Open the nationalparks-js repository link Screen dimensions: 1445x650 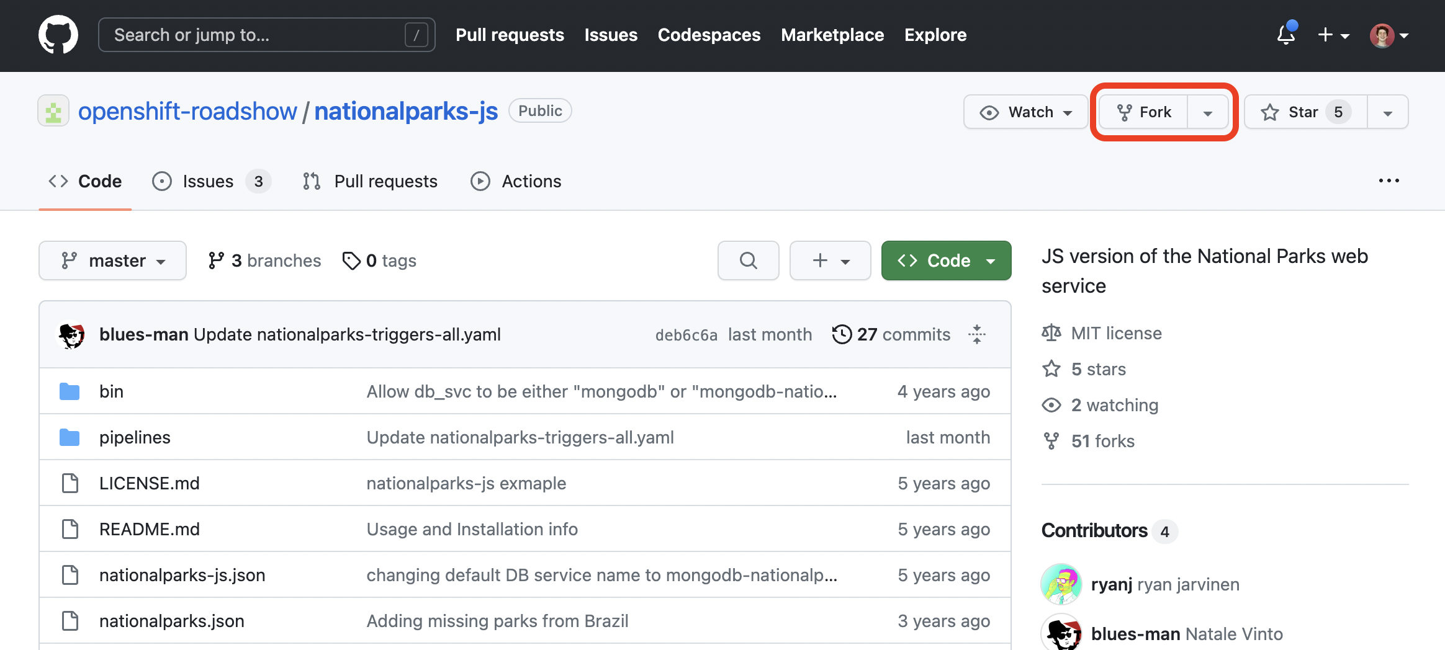click(406, 112)
